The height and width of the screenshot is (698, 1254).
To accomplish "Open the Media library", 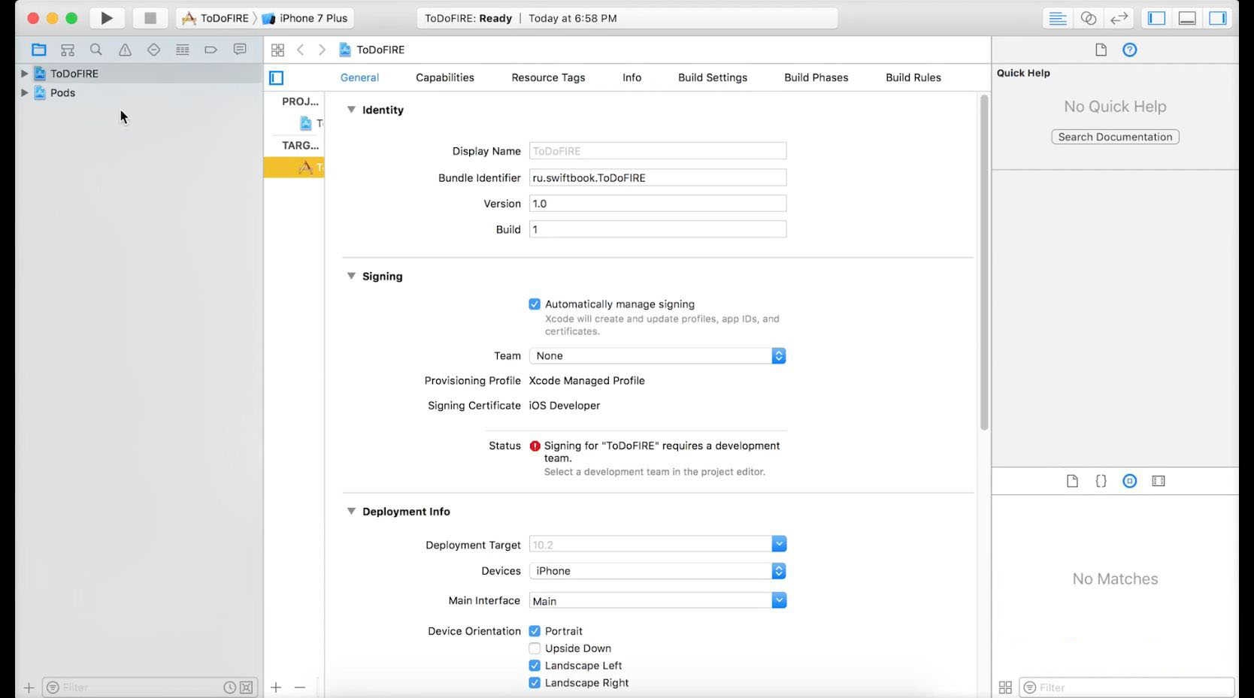I will pyautogui.click(x=1159, y=481).
